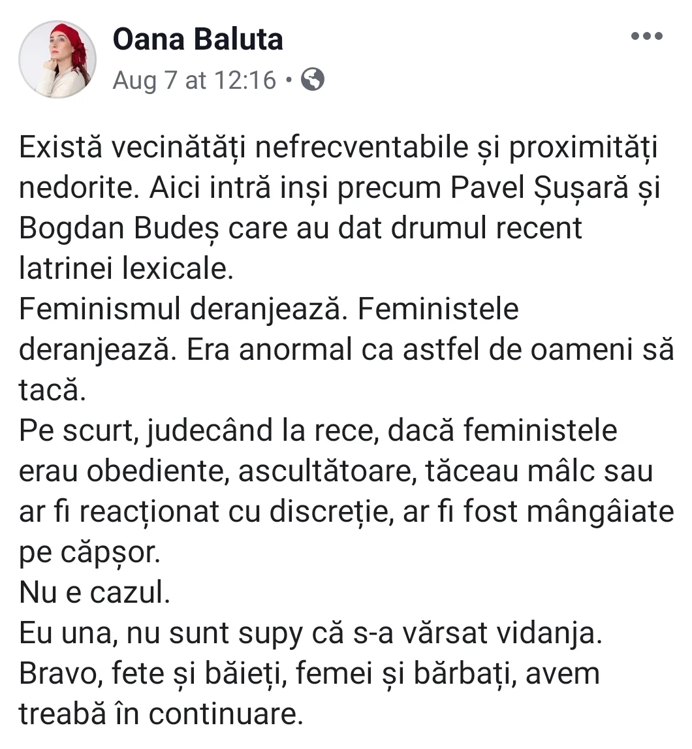Click the sentence "Nu e cazul."
This screenshot has width=692, height=749.
[x=95, y=592]
